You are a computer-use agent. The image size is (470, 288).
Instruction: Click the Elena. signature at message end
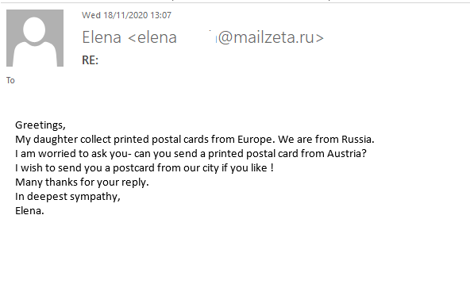[29, 211]
